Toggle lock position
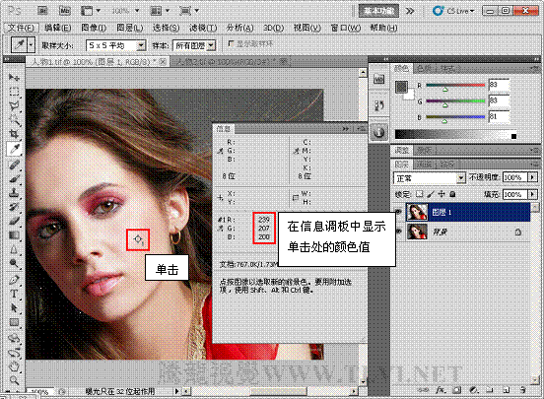The image size is (544, 399). pyautogui.click(x=442, y=194)
